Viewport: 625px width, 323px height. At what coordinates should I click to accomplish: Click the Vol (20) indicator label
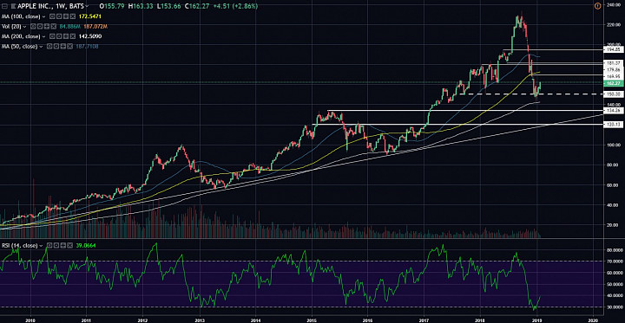click(x=11, y=26)
